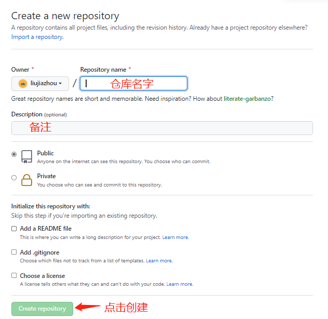Use suggested name literate-garbanzo

[248, 99]
